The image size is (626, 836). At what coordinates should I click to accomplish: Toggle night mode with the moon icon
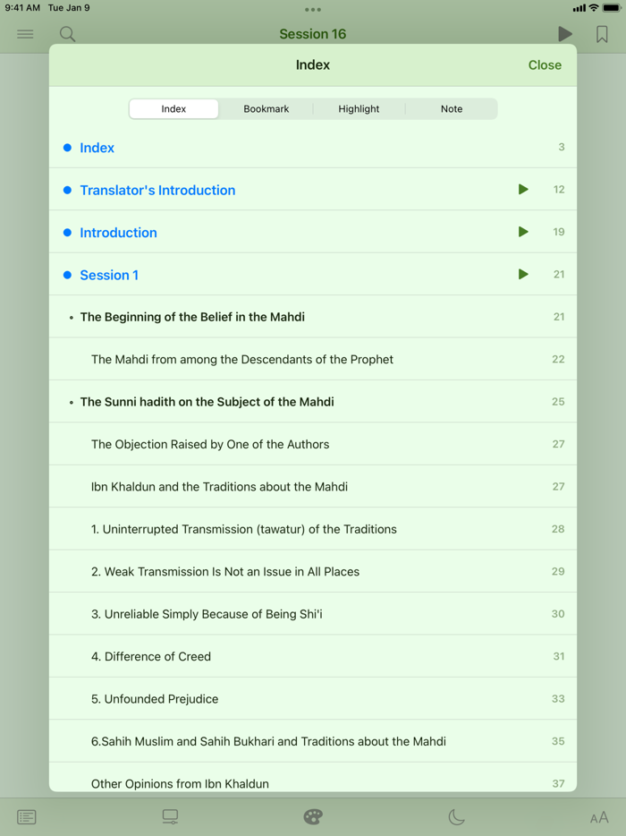pos(456,816)
